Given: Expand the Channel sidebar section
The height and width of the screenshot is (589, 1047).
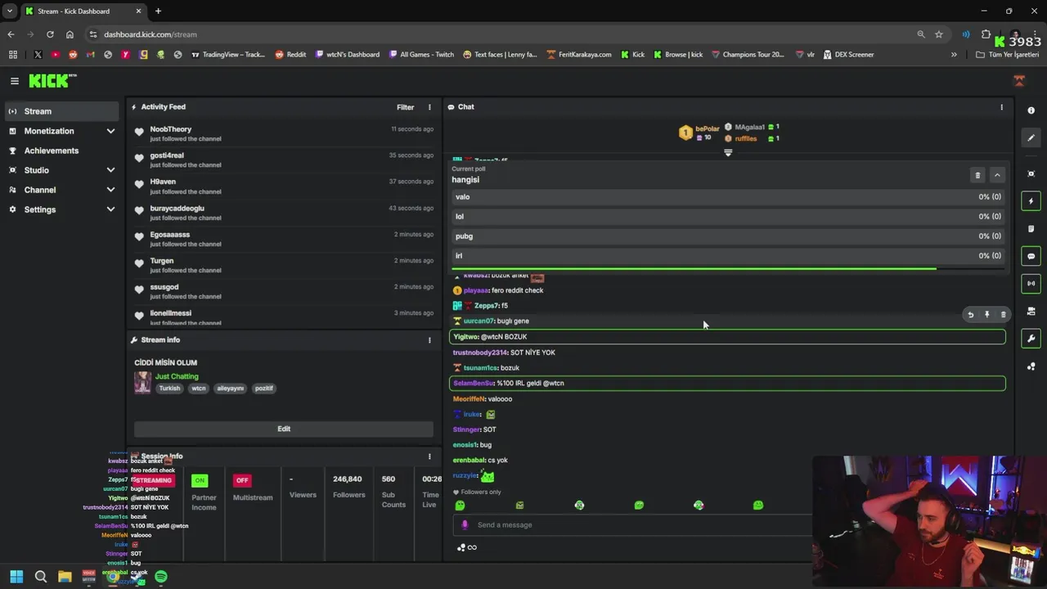Looking at the screenshot, I should tap(61, 190).
